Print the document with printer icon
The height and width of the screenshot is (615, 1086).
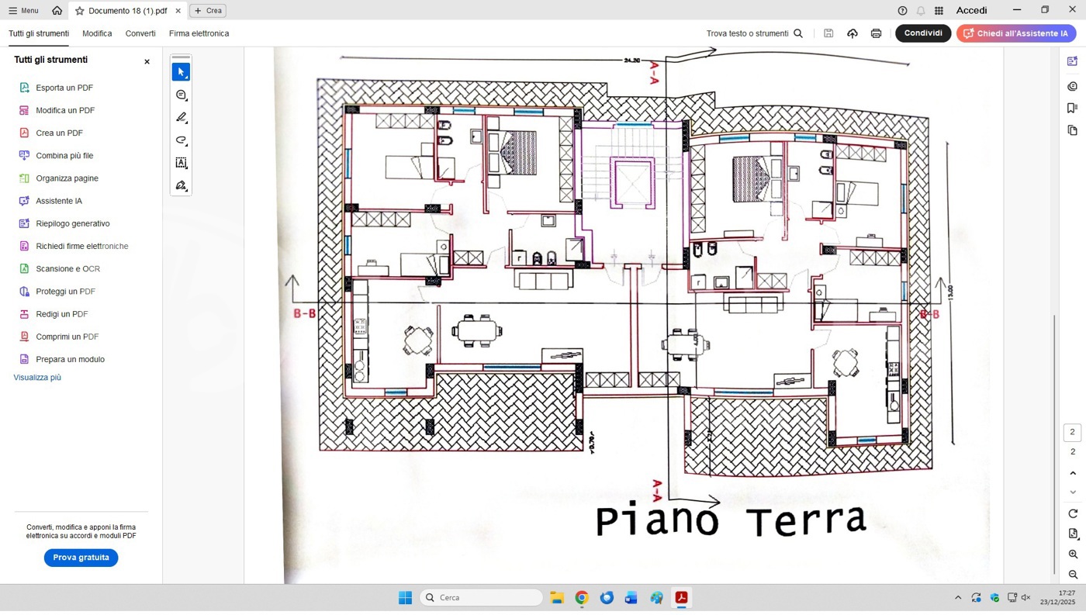876,33
